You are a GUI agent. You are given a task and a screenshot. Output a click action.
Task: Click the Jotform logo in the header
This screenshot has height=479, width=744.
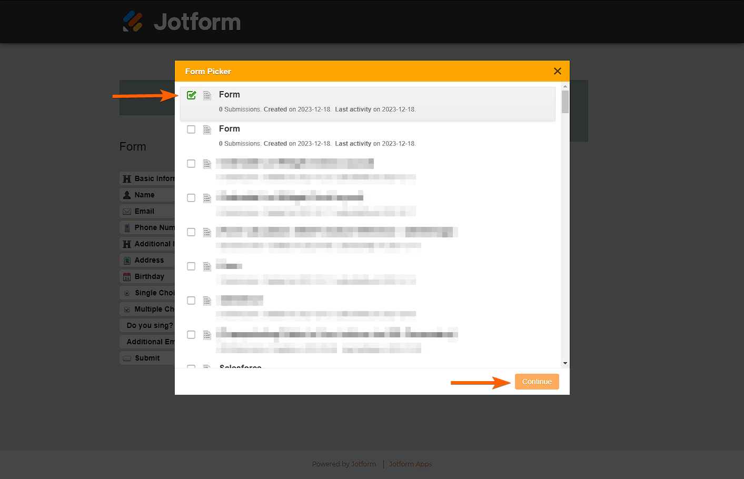(x=182, y=22)
